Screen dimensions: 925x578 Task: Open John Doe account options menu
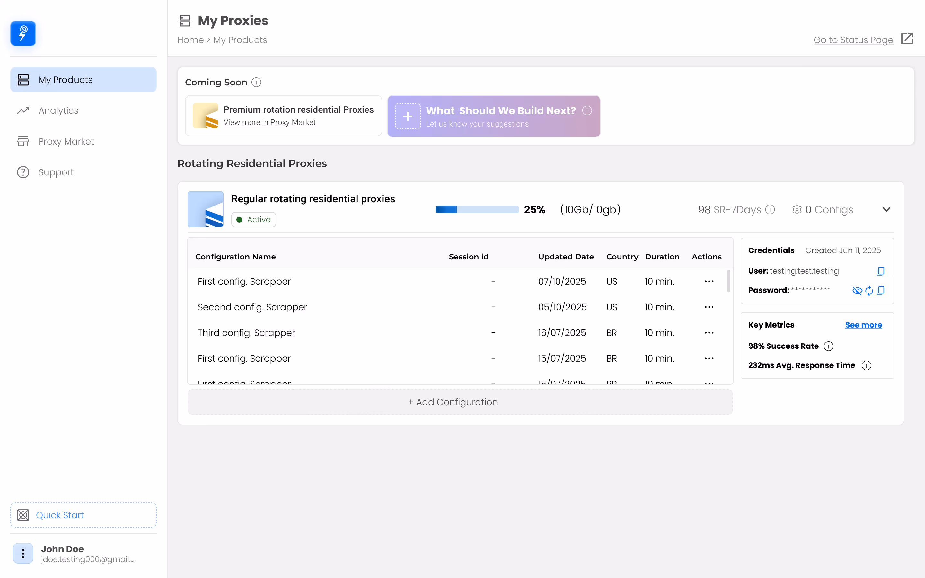23,553
